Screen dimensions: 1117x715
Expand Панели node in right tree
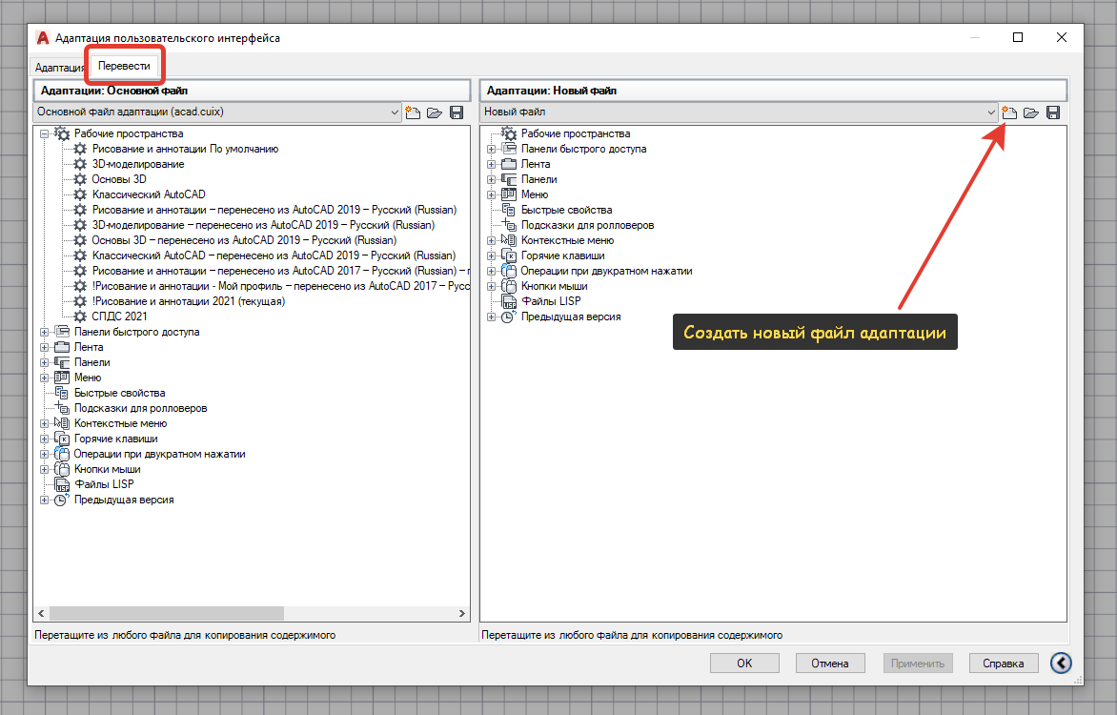tap(491, 179)
